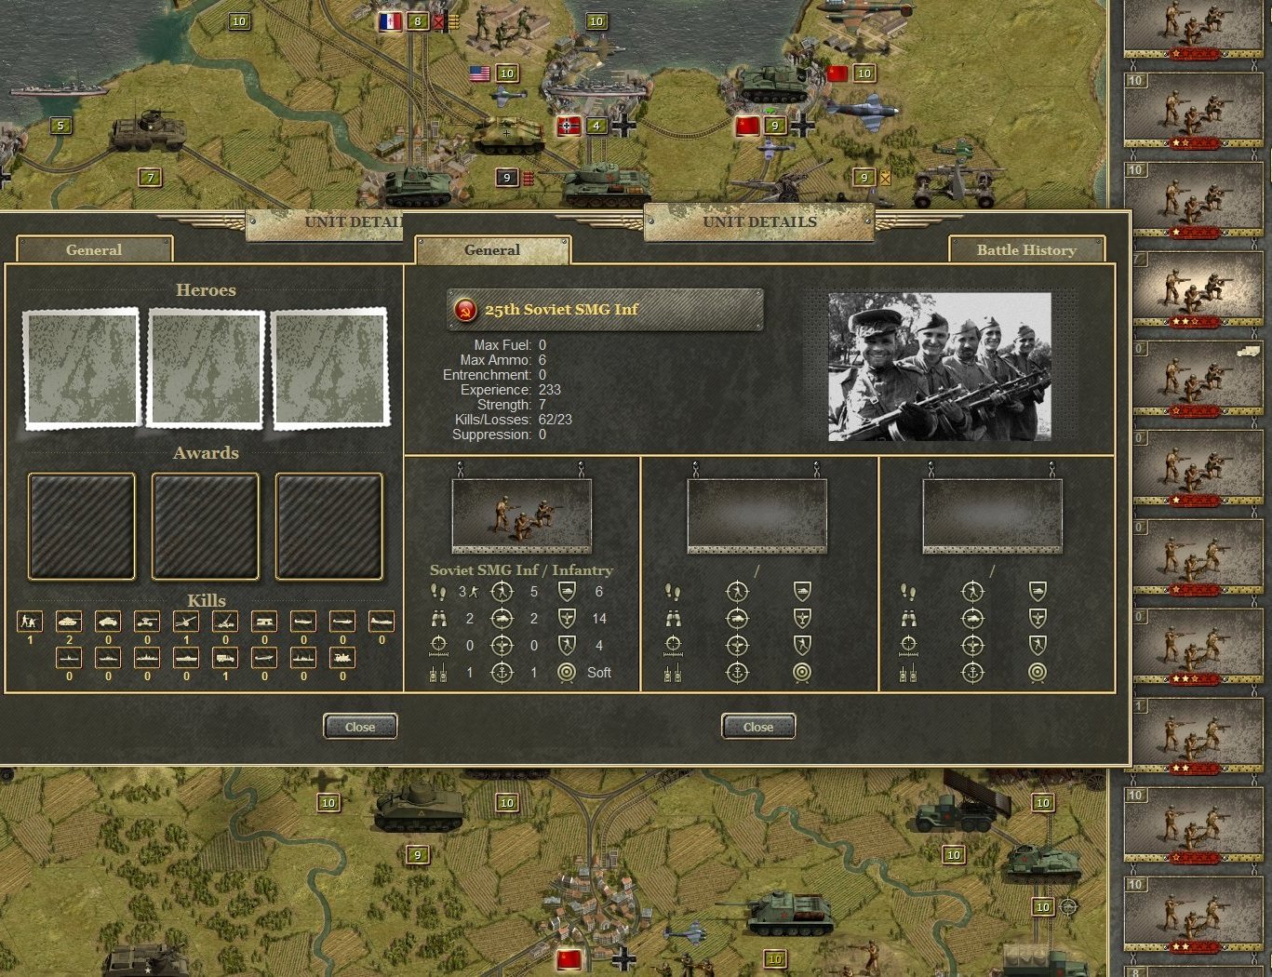Click the train kills icon
The width and height of the screenshot is (1272, 977).
pos(342,658)
